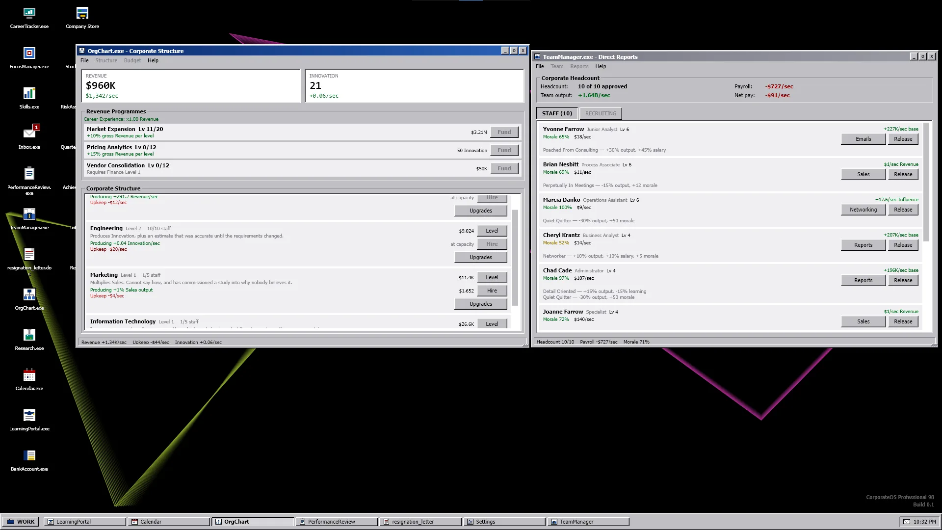Click Networking button for Marcia Danko
This screenshot has height=530, width=942.
point(863,210)
